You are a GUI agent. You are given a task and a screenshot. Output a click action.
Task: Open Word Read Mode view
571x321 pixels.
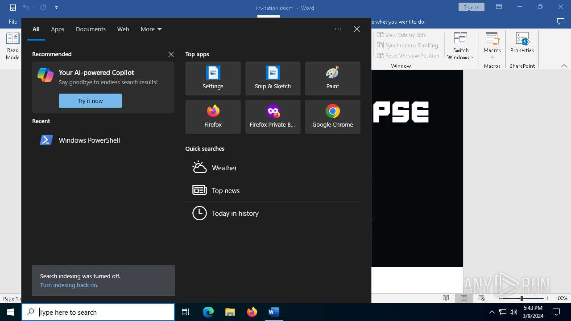coord(12,46)
